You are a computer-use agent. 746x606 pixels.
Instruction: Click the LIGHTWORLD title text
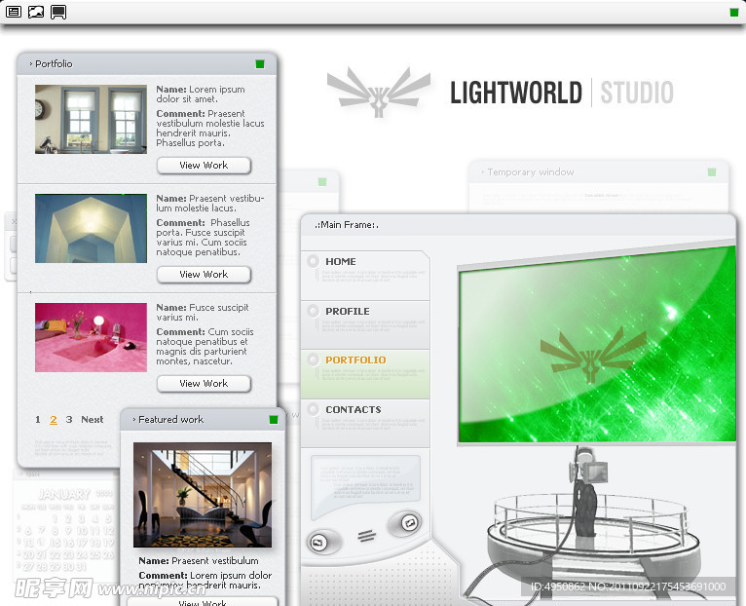[516, 93]
